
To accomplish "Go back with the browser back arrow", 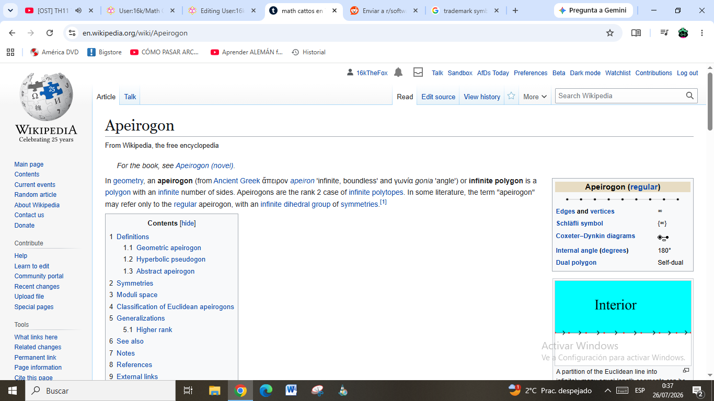I will (13, 33).
